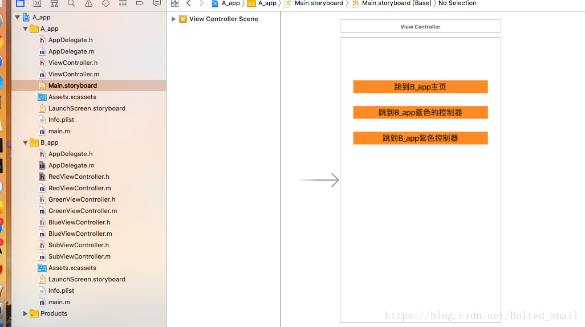Open LaunchScreen.storyboard under B_app

pyautogui.click(x=87, y=279)
